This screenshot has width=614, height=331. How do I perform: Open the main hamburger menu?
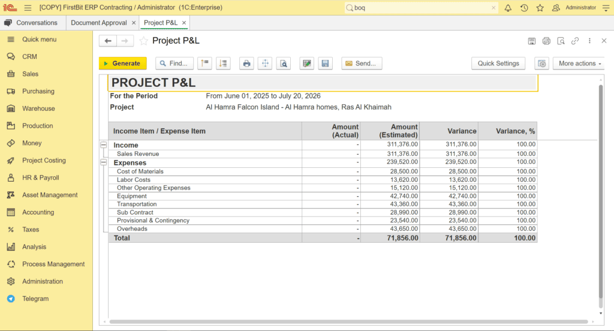tap(28, 8)
